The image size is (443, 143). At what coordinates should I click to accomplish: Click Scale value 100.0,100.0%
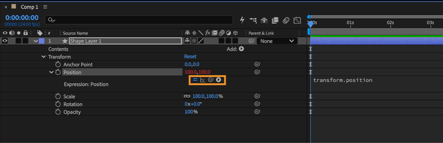pos(208,96)
